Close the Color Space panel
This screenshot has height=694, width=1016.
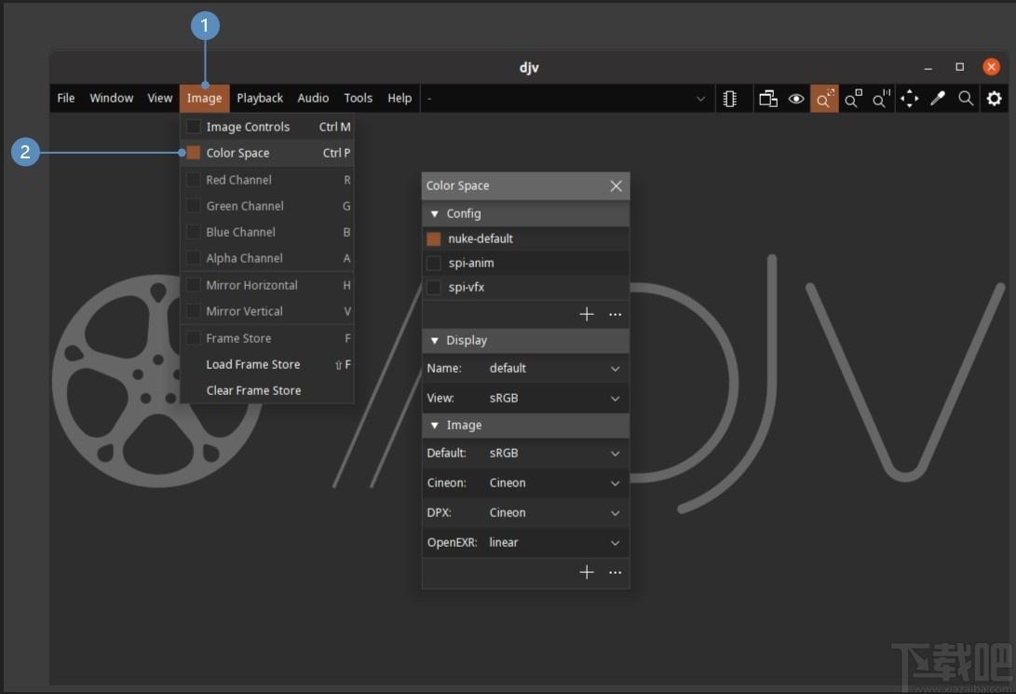pyautogui.click(x=616, y=186)
